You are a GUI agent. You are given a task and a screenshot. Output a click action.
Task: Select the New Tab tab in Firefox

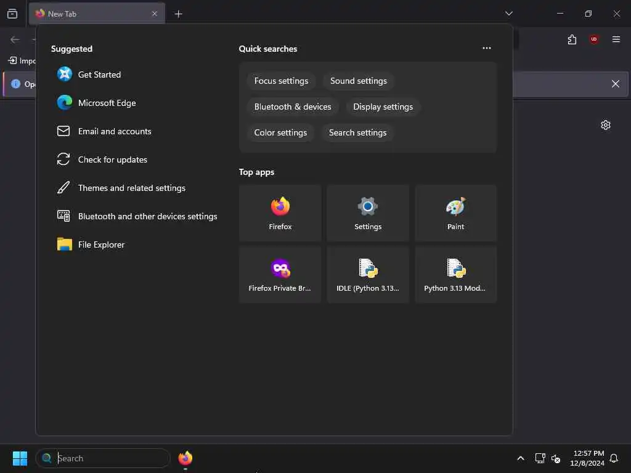point(97,14)
